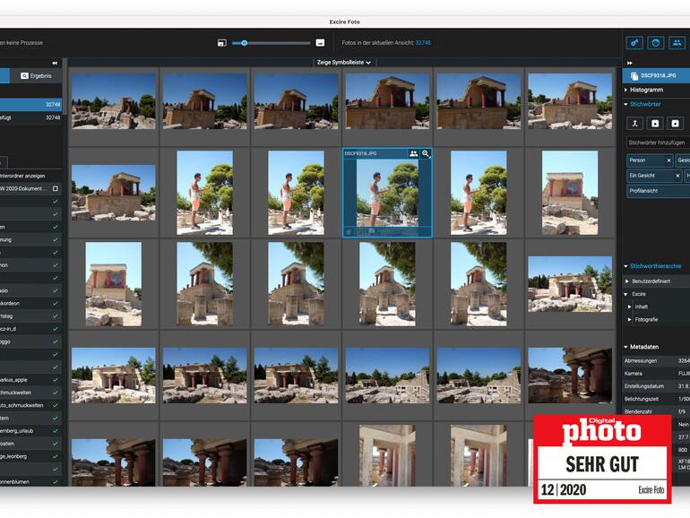Select the chmuckwelten folder row
Viewport: 690px width, 518px height.
(x=30, y=393)
